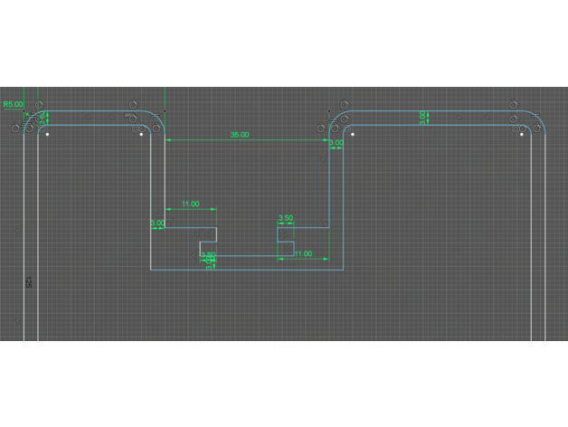Click the 35.00 horizontal dimension value
The height and width of the screenshot is (427, 568).
[240, 135]
